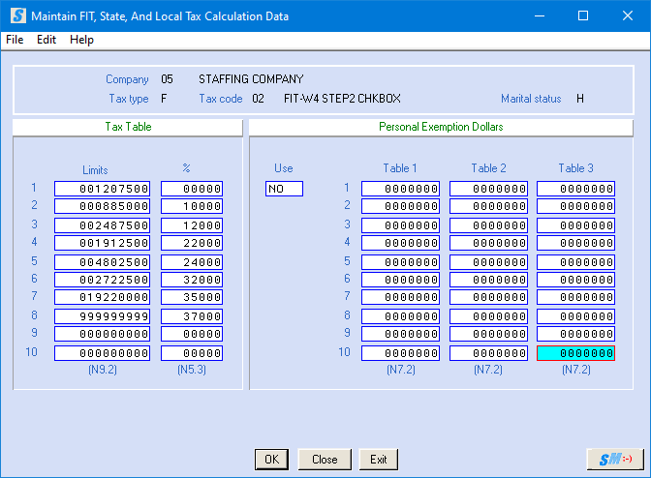651x478 pixels.
Task: Click the Close button at bottom
Action: pyautogui.click(x=325, y=460)
